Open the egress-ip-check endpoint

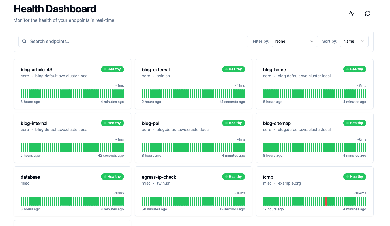[159, 177]
